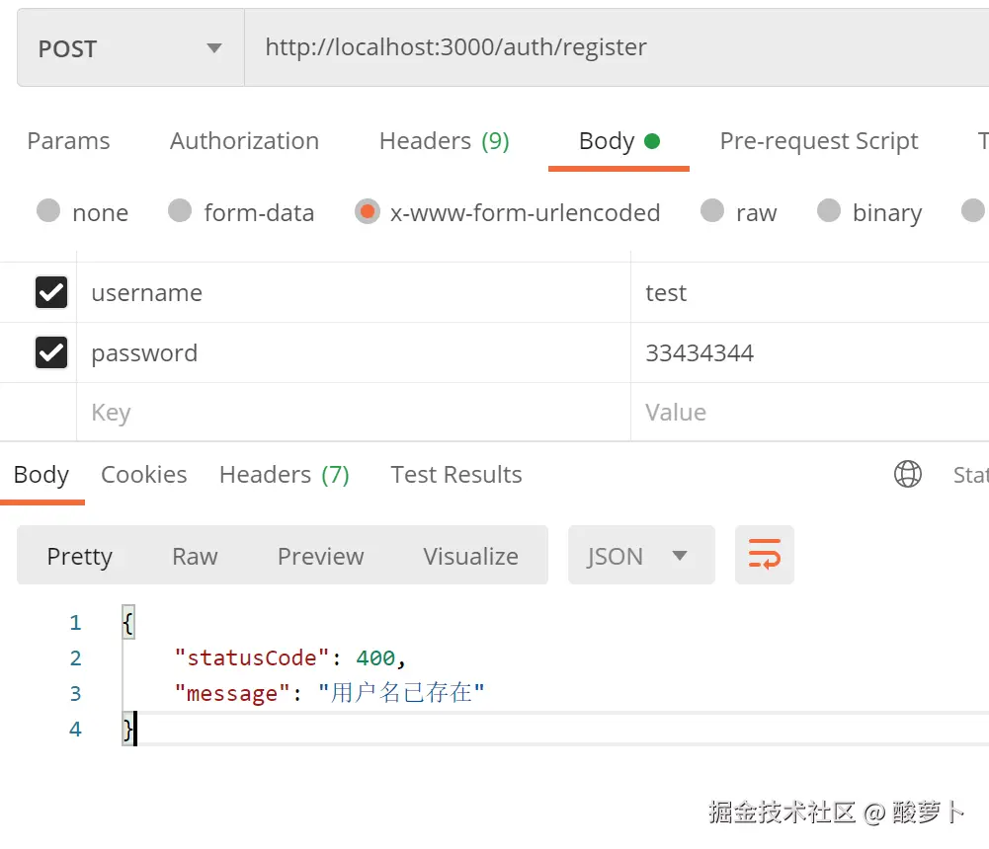Image resolution: width=989 pixels, height=849 pixels.
Task: Open the Authorization tab
Action: click(244, 141)
